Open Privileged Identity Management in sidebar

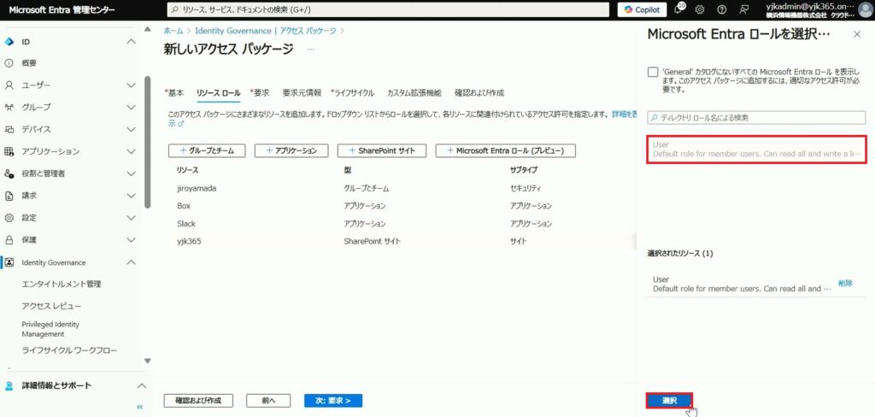(50, 329)
